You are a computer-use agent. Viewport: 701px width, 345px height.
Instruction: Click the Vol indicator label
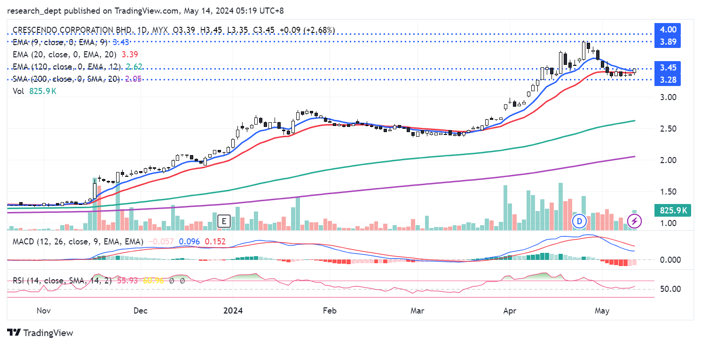coord(19,91)
